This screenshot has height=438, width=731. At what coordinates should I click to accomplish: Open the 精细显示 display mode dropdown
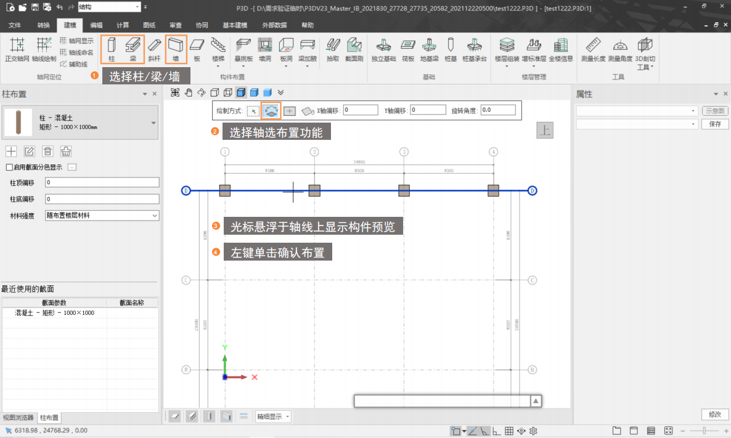[x=274, y=416]
